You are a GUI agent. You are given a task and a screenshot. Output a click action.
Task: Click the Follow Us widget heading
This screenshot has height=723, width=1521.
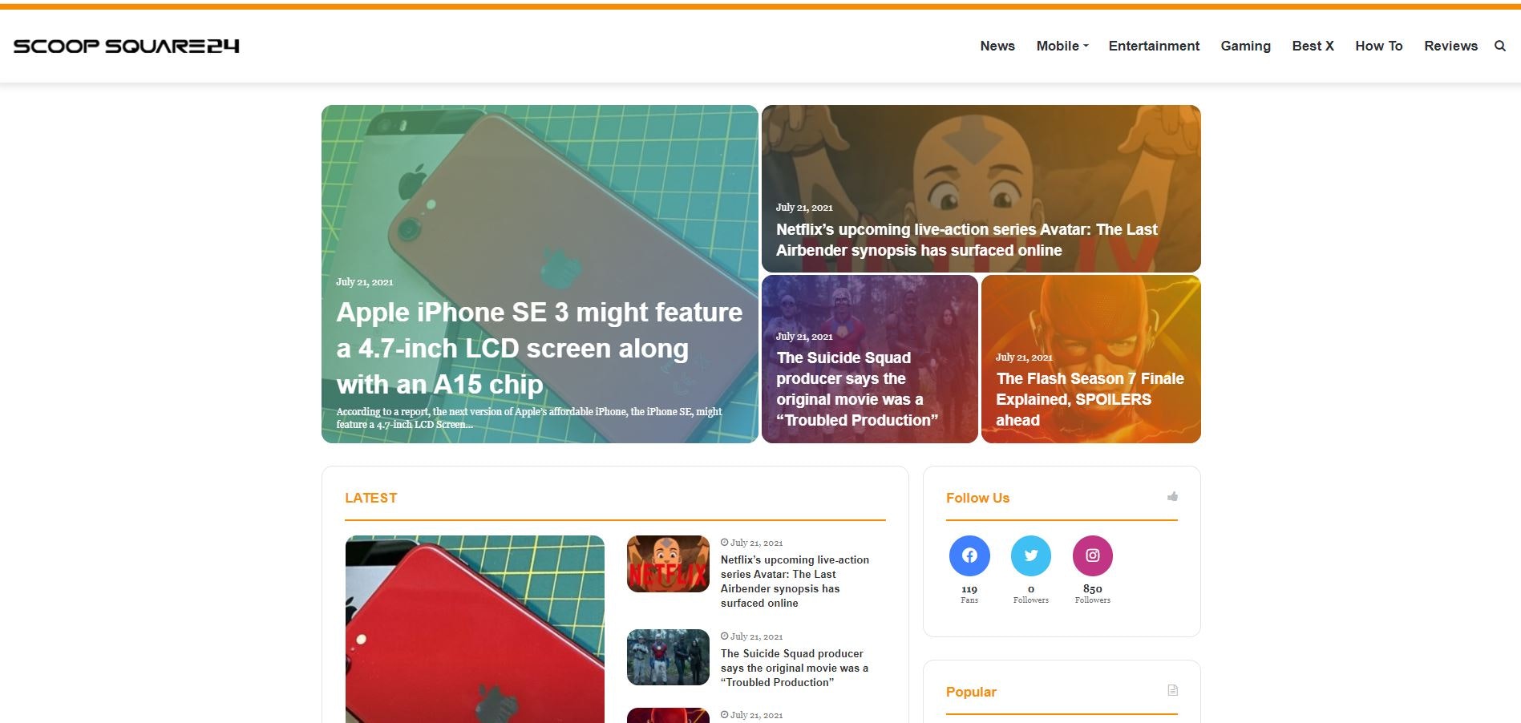(977, 498)
